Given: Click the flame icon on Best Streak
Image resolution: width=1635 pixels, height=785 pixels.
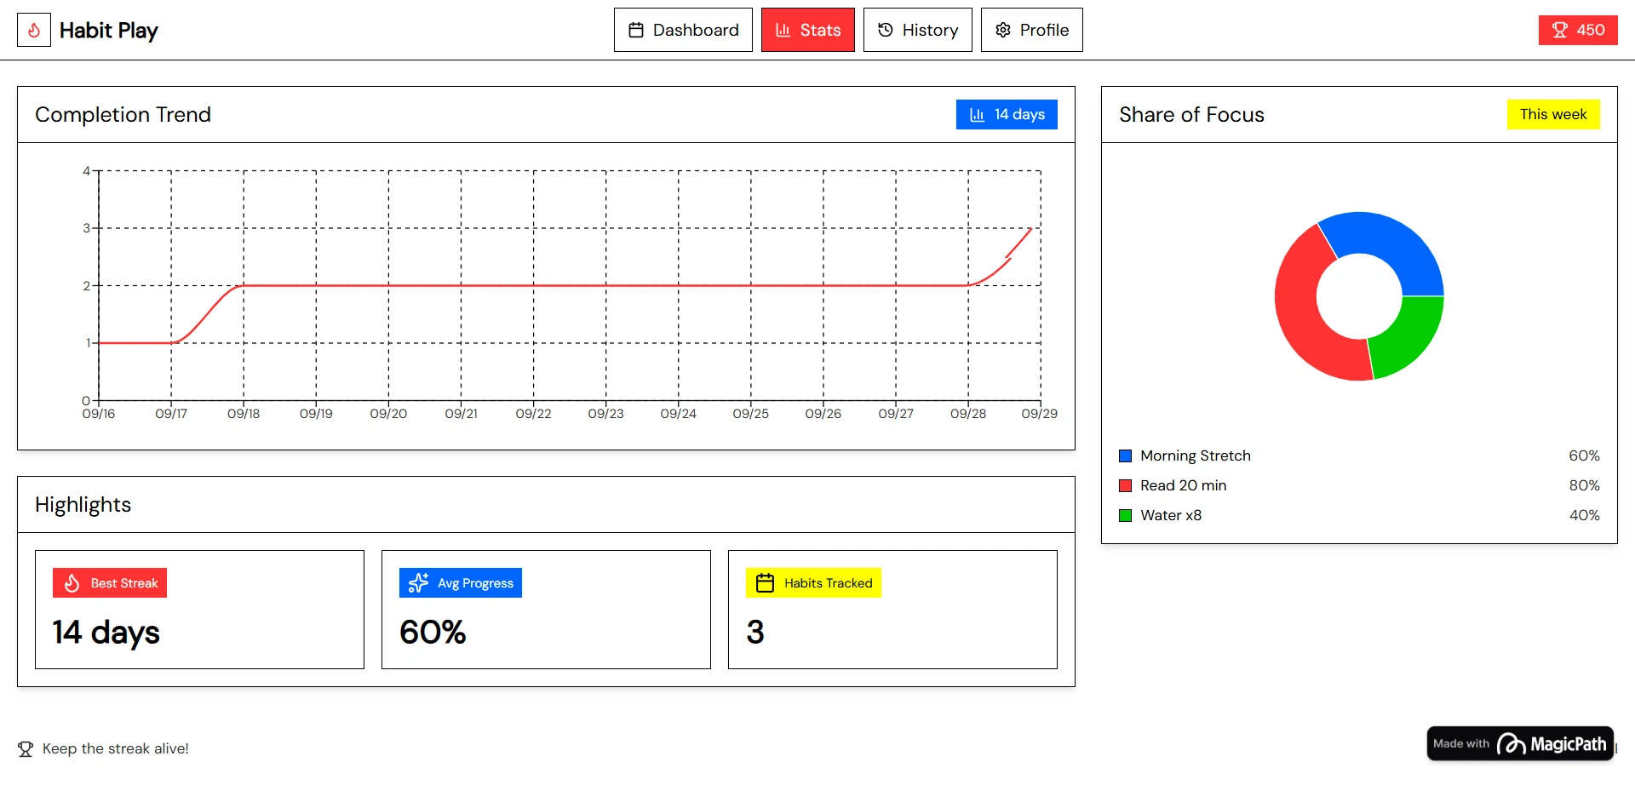Looking at the screenshot, I should [72, 583].
